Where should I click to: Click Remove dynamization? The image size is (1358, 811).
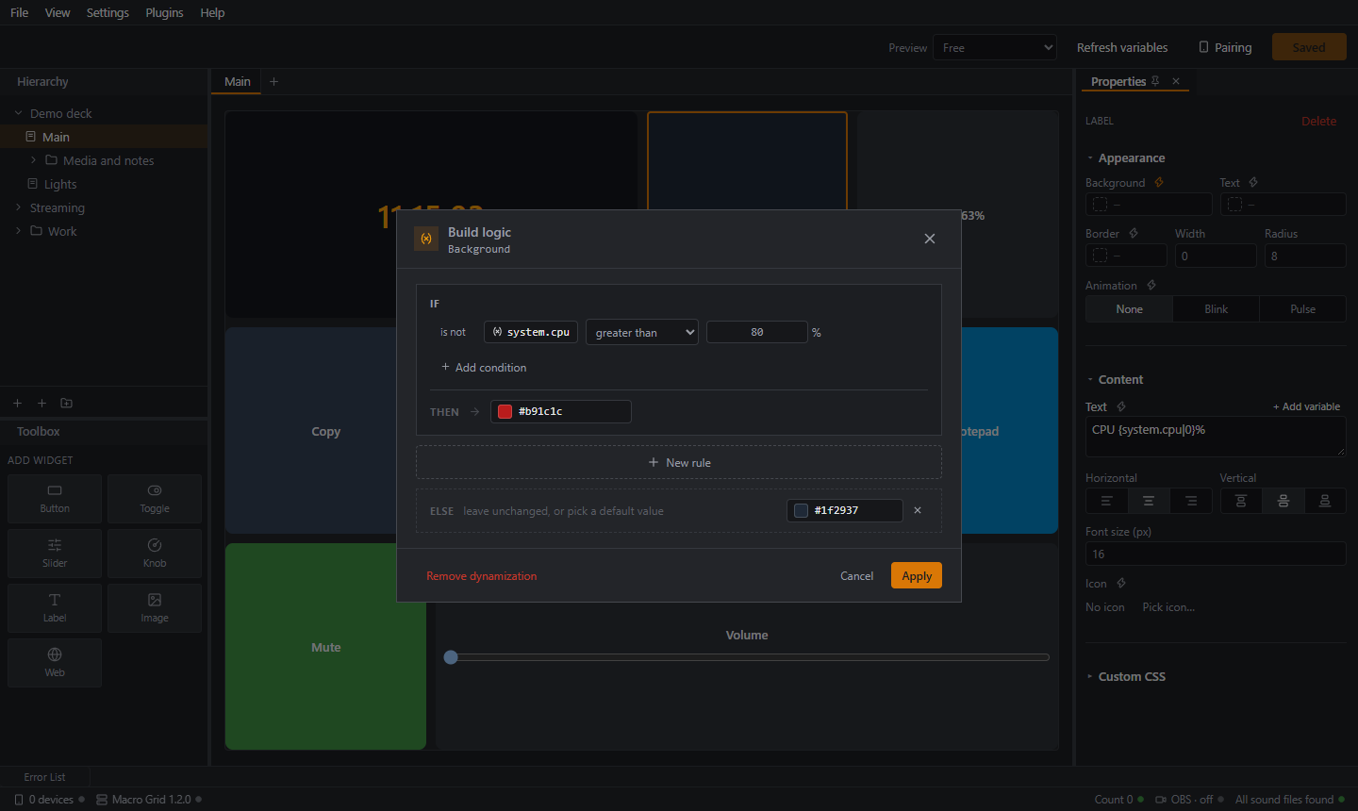(x=482, y=575)
